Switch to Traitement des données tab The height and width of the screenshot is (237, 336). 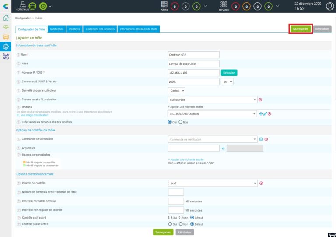coord(100,29)
